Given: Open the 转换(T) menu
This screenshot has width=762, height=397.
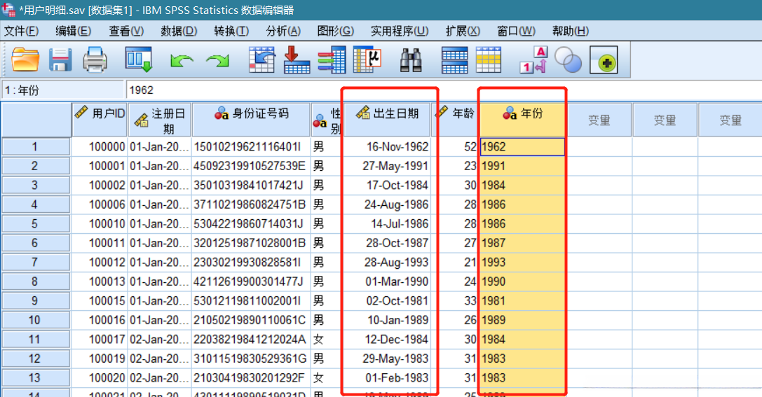Looking at the screenshot, I should [231, 31].
